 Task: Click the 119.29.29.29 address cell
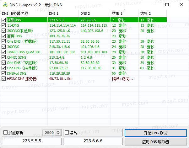tap(60, 73)
